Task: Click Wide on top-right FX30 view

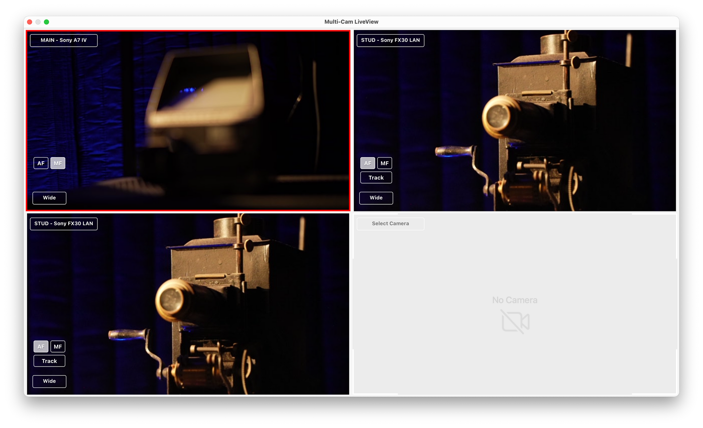Action: tap(376, 198)
